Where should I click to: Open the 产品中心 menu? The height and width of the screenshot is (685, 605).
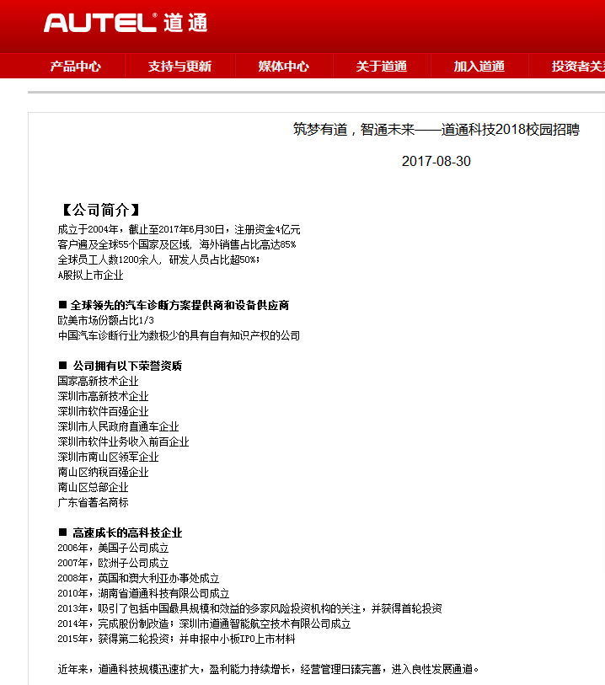tap(75, 67)
